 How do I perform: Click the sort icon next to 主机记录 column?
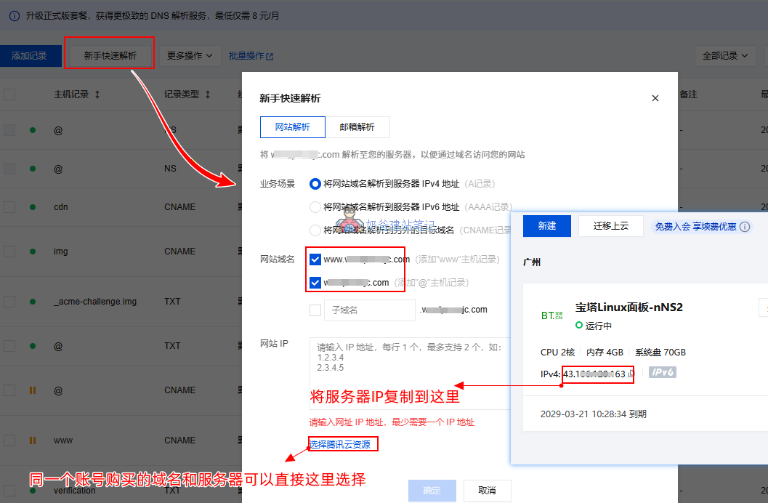97,94
